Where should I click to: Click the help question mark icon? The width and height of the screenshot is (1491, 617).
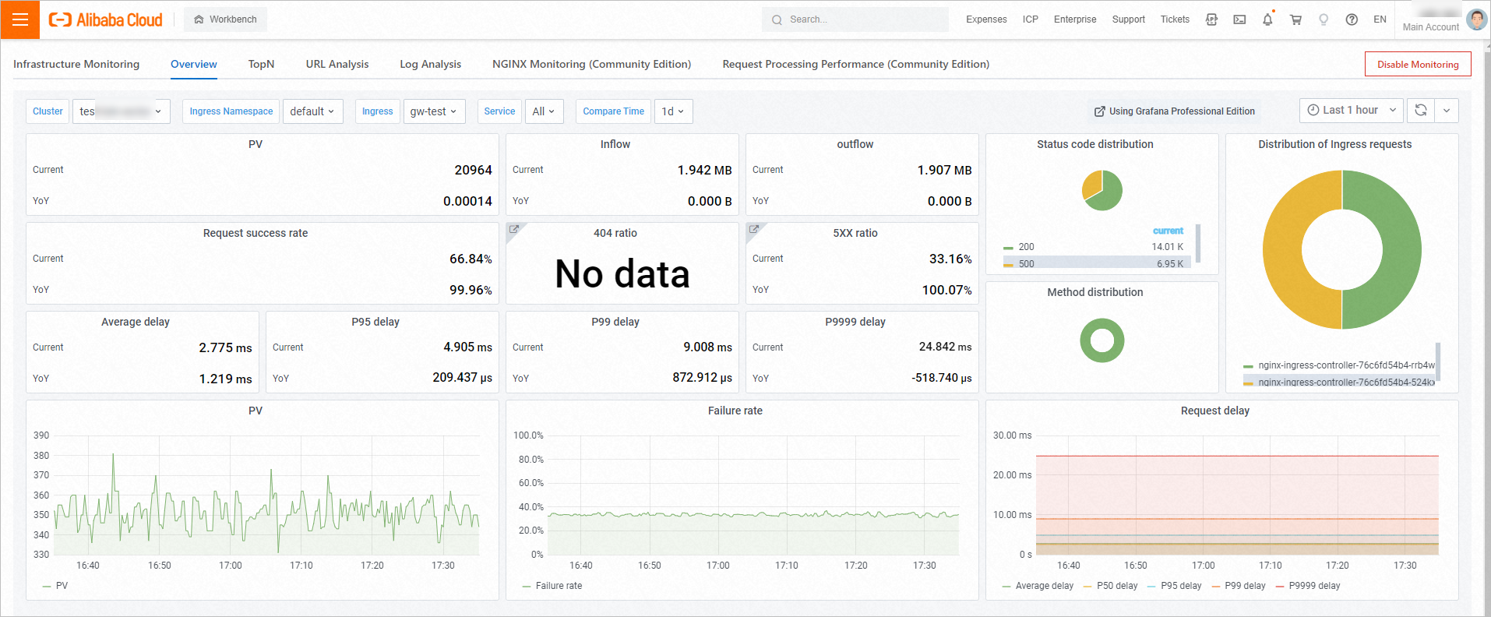click(1352, 19)
